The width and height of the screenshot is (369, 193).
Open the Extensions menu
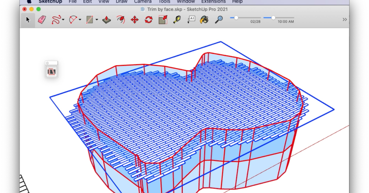pyautogui.click(x=213, y=2)
